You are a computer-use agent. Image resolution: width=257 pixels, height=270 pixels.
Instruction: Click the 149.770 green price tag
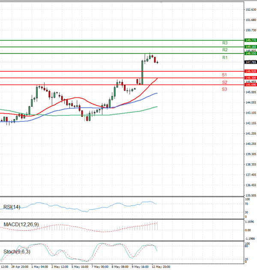click(x=250, y=40)
